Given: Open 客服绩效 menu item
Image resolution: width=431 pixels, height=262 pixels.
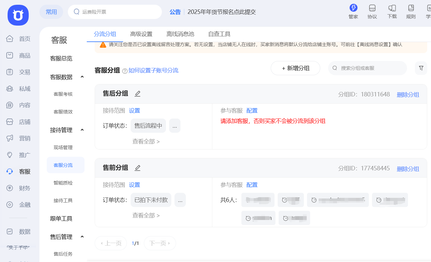Looking at the screenshot, I should coord(63,112).
